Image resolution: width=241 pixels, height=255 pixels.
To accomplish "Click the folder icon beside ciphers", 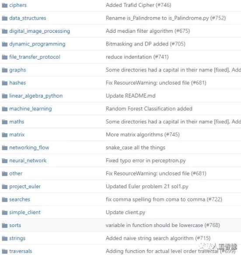I will point(5,5).
